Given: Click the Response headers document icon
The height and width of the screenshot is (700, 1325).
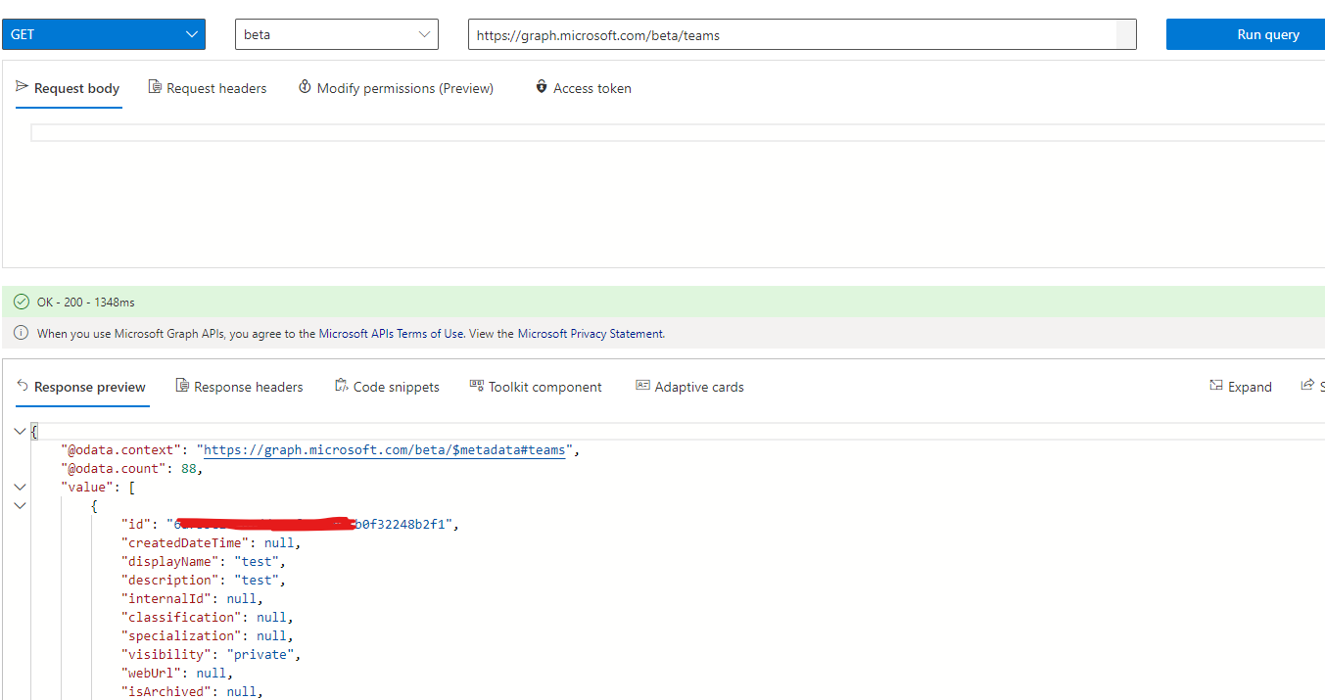Looking at the screenshot, I should coord(182,386).
